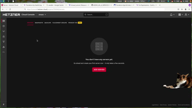Image resolution: width=192 pixels, height=108 pixels.
Task: Open the Legal Notice link
Action: (155, 105)
